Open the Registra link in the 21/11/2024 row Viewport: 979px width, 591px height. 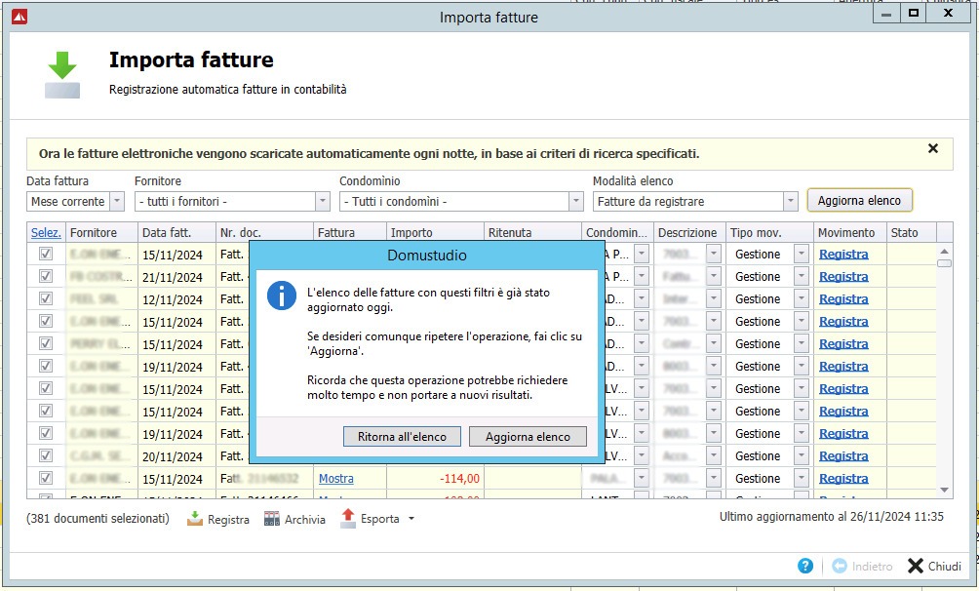843,276
